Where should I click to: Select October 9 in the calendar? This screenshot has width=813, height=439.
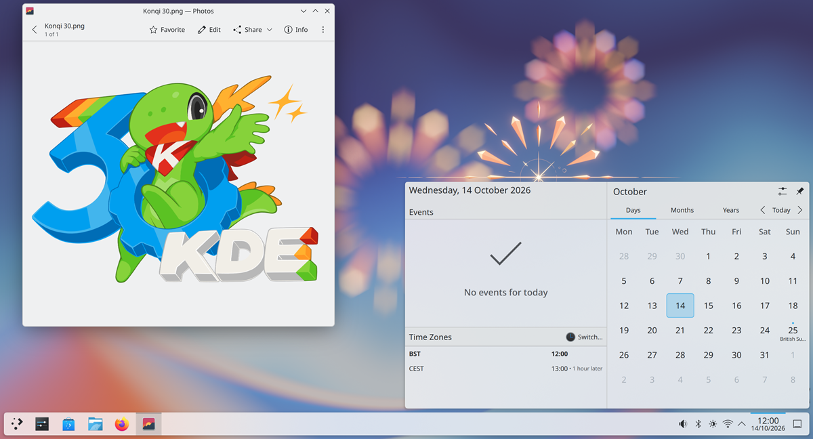(x=736, y=281)
